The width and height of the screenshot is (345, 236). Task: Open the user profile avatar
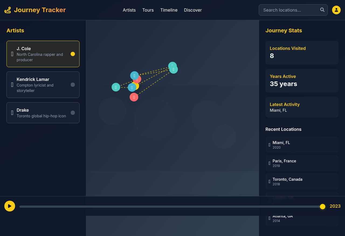point(336,10)
